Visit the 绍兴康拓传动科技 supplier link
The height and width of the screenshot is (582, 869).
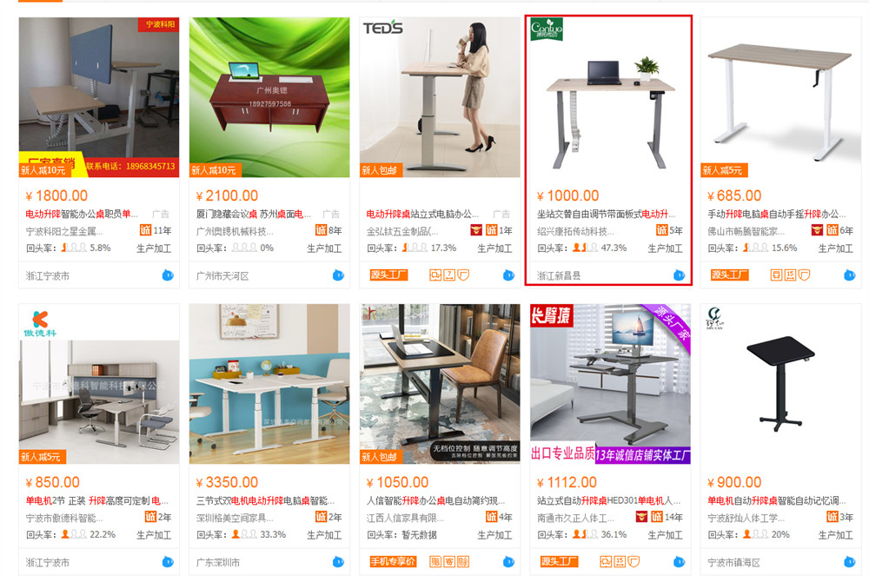[575, 231]
